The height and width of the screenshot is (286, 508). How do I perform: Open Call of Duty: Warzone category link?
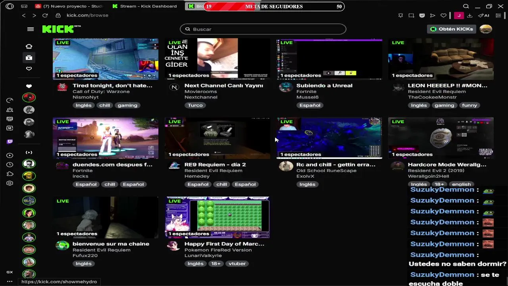tap(101, 91)
